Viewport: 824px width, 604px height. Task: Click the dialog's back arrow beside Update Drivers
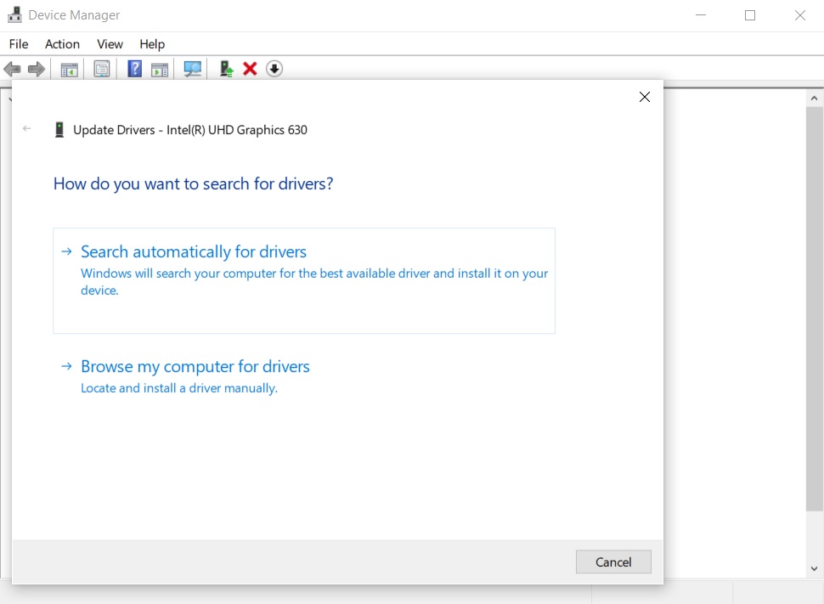pos(27,129)
